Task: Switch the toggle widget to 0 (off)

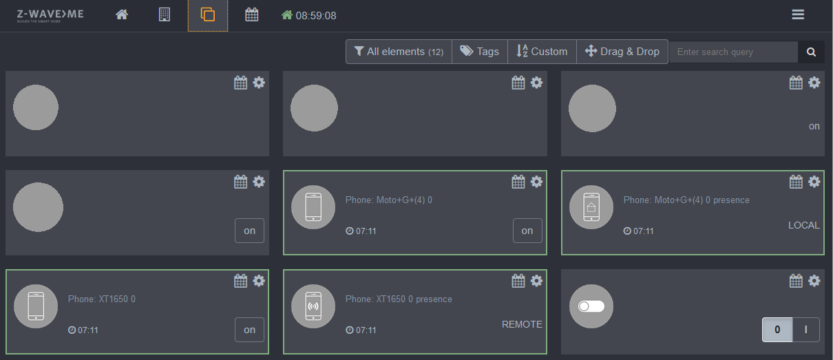Action: click(x=777, y=330)
